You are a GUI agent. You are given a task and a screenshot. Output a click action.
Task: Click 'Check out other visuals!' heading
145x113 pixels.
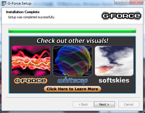click(72, 41)
